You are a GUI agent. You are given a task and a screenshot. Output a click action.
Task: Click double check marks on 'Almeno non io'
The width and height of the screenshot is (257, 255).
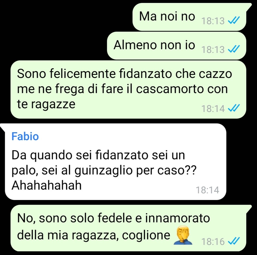[x=234, y=49]
